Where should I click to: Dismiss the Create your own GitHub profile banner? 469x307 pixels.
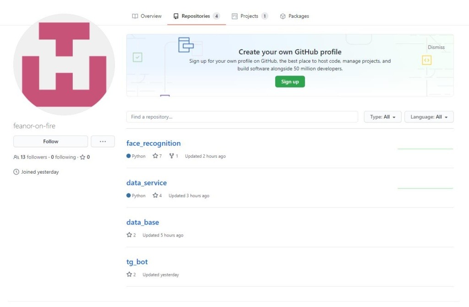pyautogui.click(x=436, y=47)
